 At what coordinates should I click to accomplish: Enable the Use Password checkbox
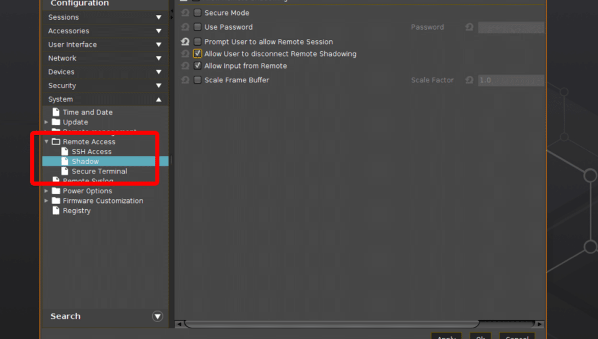(x=197, y=27)
